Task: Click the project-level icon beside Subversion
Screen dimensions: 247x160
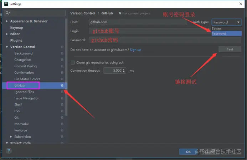Action: [x=62, y=137]
